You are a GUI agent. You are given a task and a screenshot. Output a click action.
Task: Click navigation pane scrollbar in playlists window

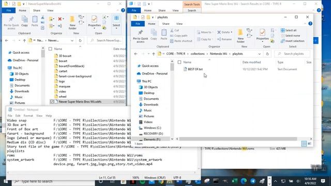[172, 67]
